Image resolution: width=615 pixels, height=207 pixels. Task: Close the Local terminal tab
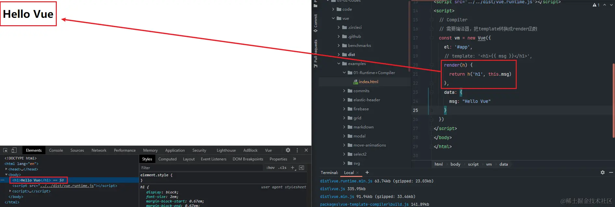coord(357,173)
